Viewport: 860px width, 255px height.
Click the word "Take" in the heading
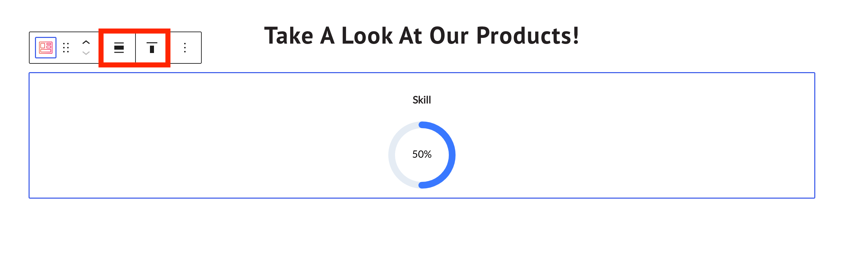point(289,36)
